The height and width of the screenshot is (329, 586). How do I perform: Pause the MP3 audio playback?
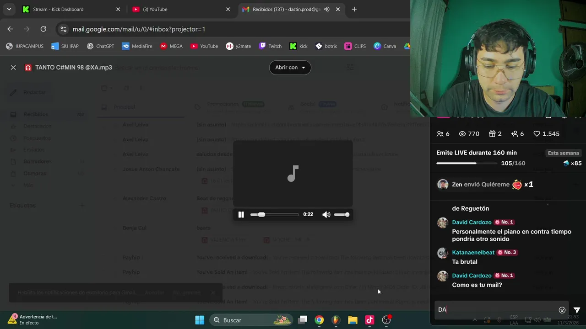(241, 215)
